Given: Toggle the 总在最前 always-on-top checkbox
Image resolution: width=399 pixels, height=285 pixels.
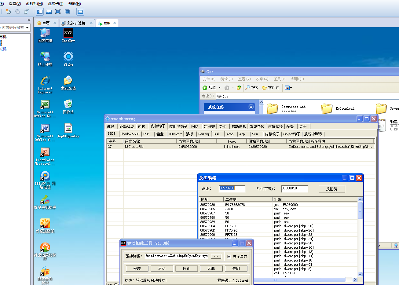Looking at the screenshot, I should pyautogui.click(x=229, y=257).
